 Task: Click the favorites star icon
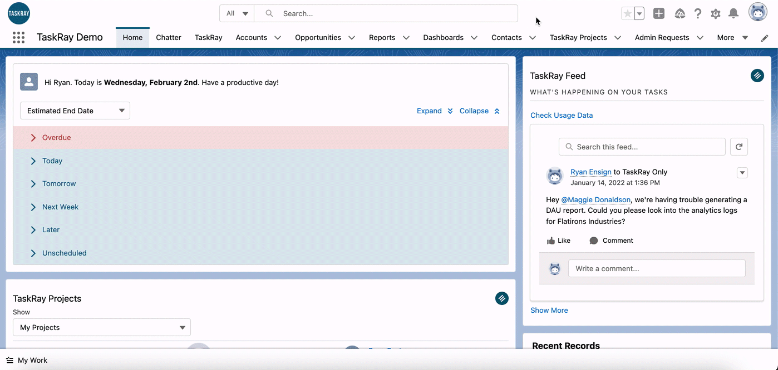click(627, 14)
